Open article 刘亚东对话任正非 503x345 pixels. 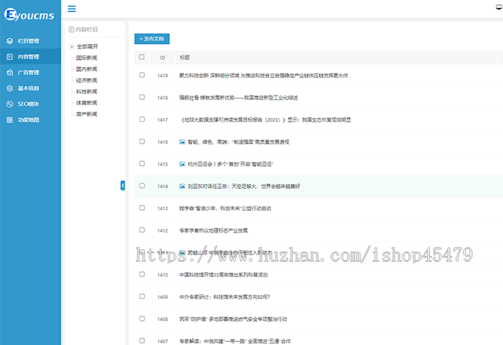[244, 186]
